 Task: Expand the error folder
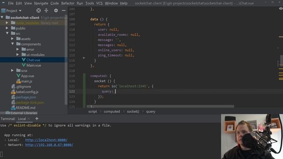coord(18,49)
